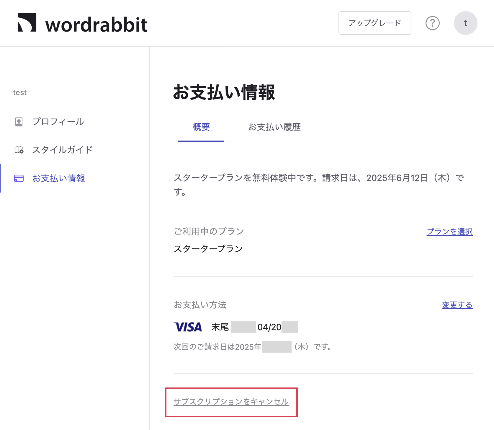494x430 pixels.
Task: Open the help question mark icon
Action: point(432,23)
